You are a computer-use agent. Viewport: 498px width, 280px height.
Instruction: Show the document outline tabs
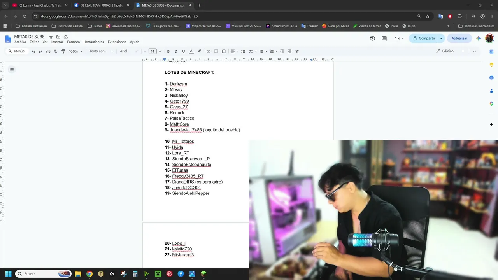tap(12, 70)
